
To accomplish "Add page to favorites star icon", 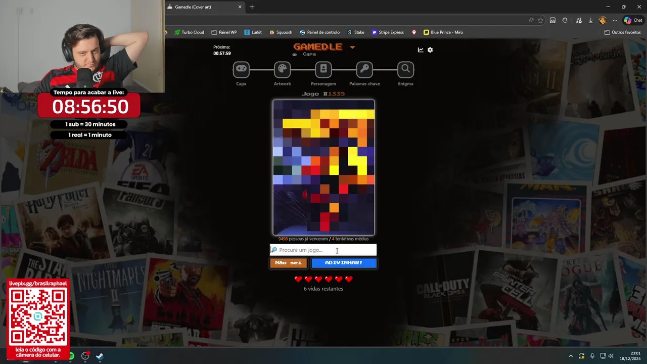I will coord(540,20).
